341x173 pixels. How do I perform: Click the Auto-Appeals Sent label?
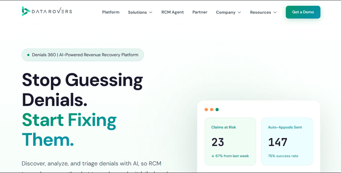point(285,127)
